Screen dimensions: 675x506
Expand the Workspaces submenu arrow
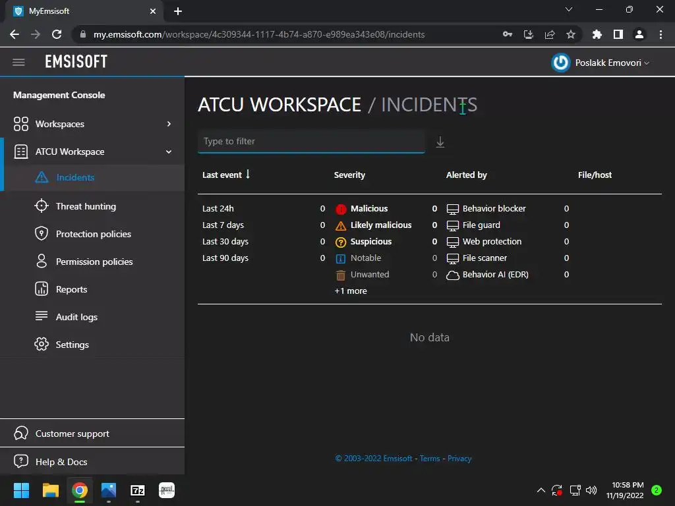(169, 124)
